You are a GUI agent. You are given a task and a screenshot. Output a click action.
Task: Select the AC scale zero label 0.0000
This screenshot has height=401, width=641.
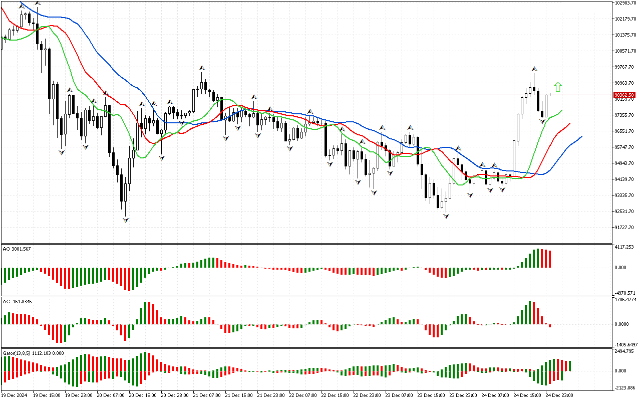coord(623,324)
